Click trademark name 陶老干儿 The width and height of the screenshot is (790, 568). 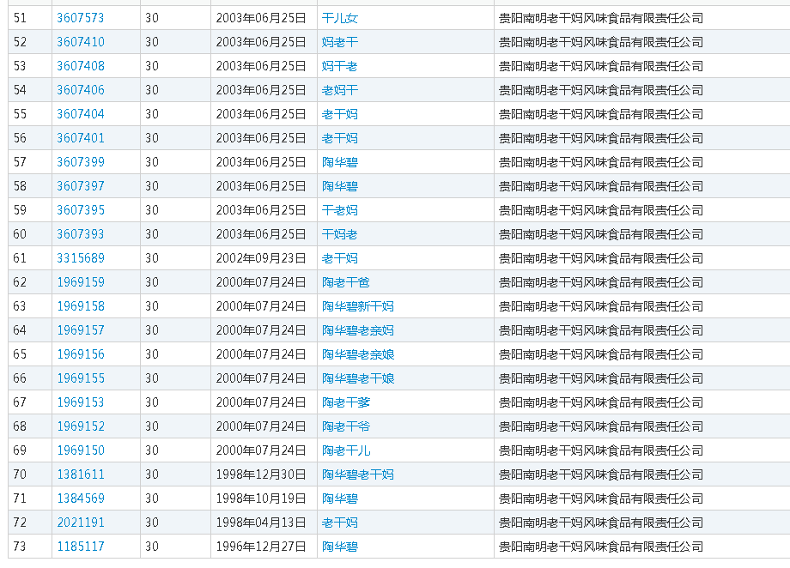346,450
